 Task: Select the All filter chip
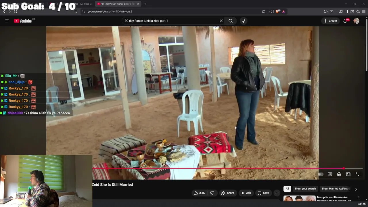tap(287, 189)
